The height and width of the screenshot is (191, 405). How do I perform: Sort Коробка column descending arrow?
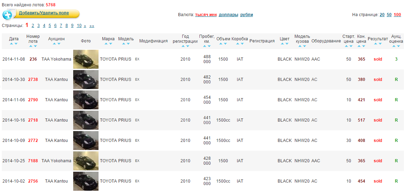[242, 44]
